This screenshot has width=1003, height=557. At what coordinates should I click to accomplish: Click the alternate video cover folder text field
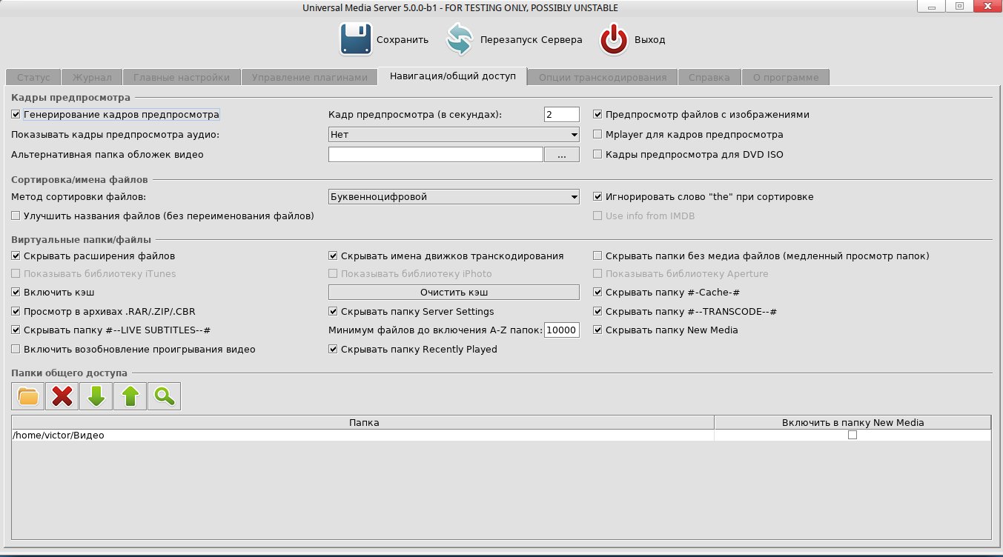click(436, 155)
